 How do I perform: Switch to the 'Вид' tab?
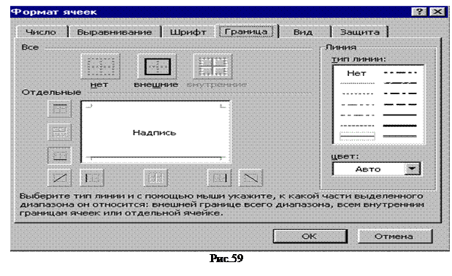point(303,32)
